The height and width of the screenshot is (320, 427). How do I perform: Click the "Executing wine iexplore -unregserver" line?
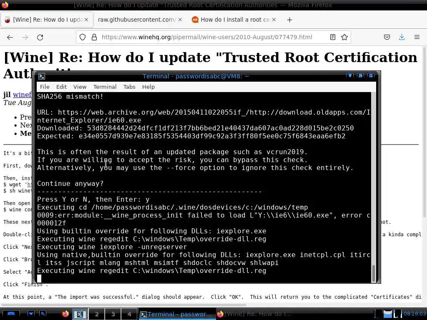tap(112, 247)
